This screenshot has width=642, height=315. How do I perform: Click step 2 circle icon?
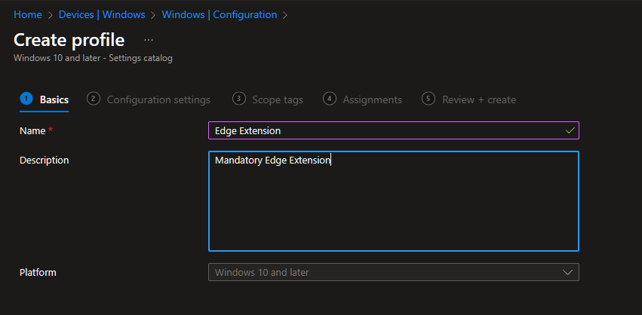click(x=94, y=99)
